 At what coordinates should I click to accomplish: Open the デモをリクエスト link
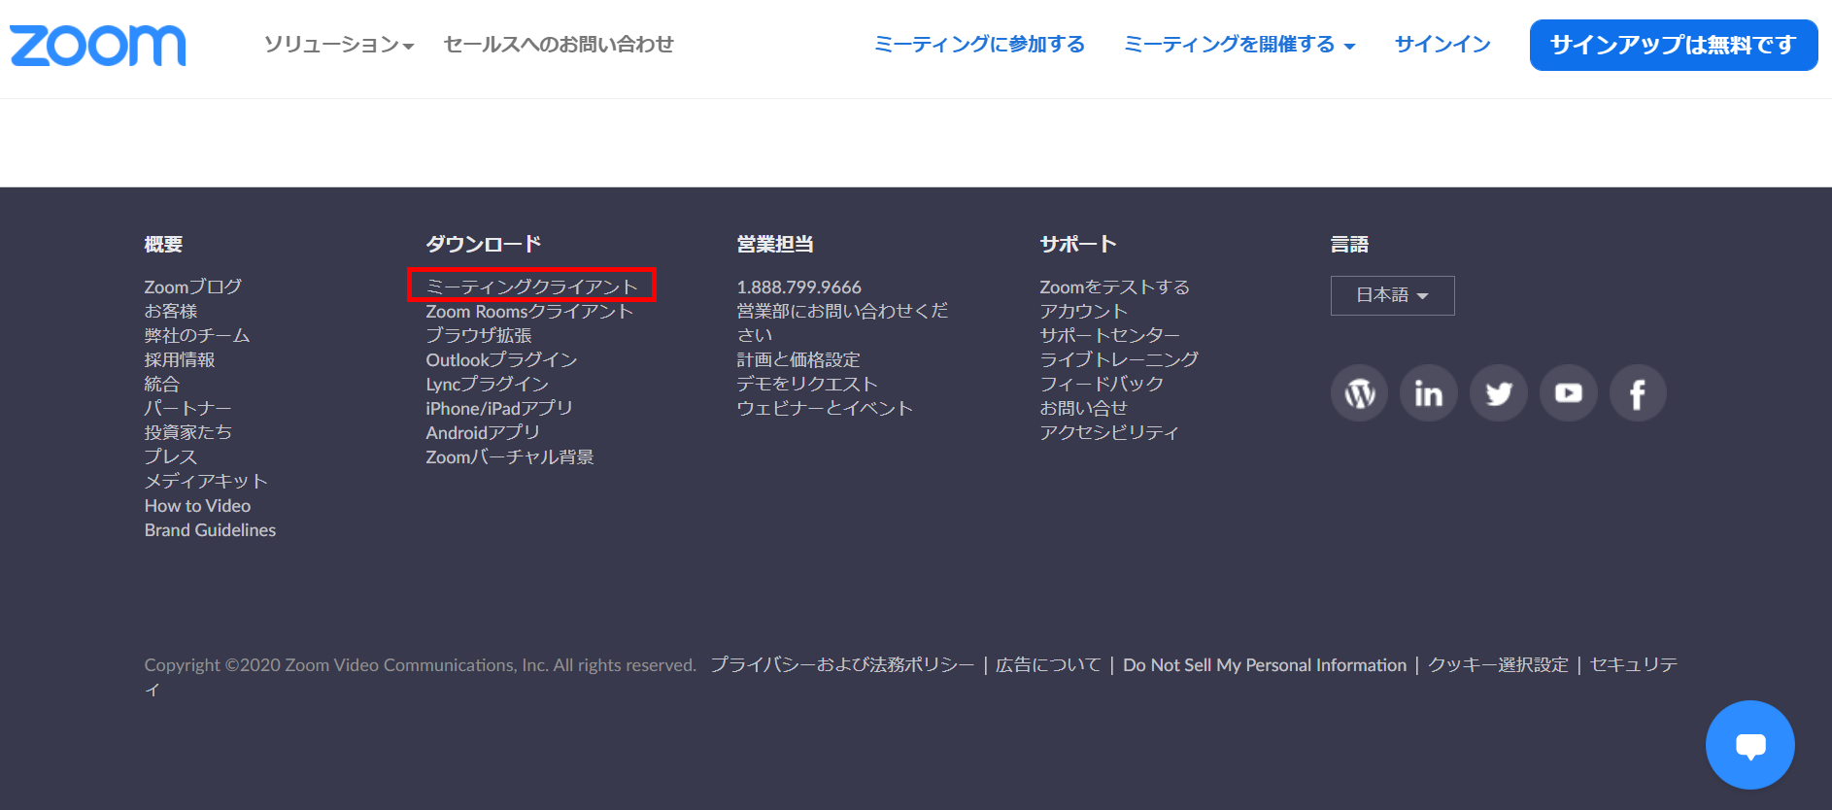(807, 384)
